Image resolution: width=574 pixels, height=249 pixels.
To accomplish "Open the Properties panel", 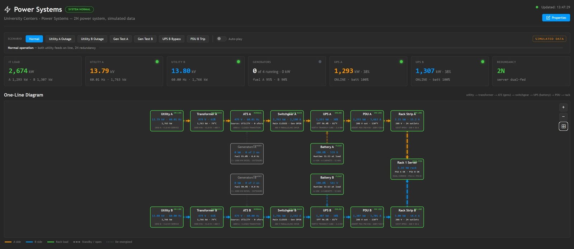I will click(556, 18).
